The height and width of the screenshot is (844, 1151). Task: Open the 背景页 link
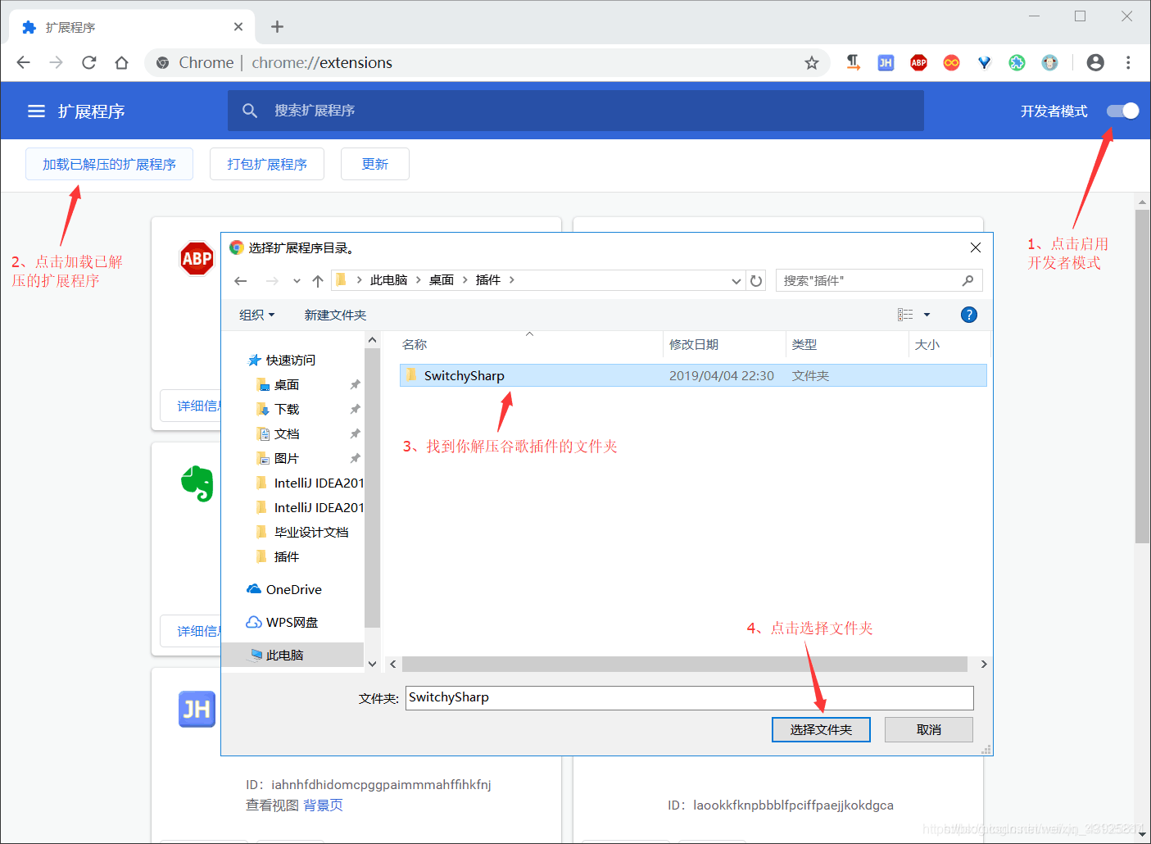pyautogui.click(x=323, y=805)
